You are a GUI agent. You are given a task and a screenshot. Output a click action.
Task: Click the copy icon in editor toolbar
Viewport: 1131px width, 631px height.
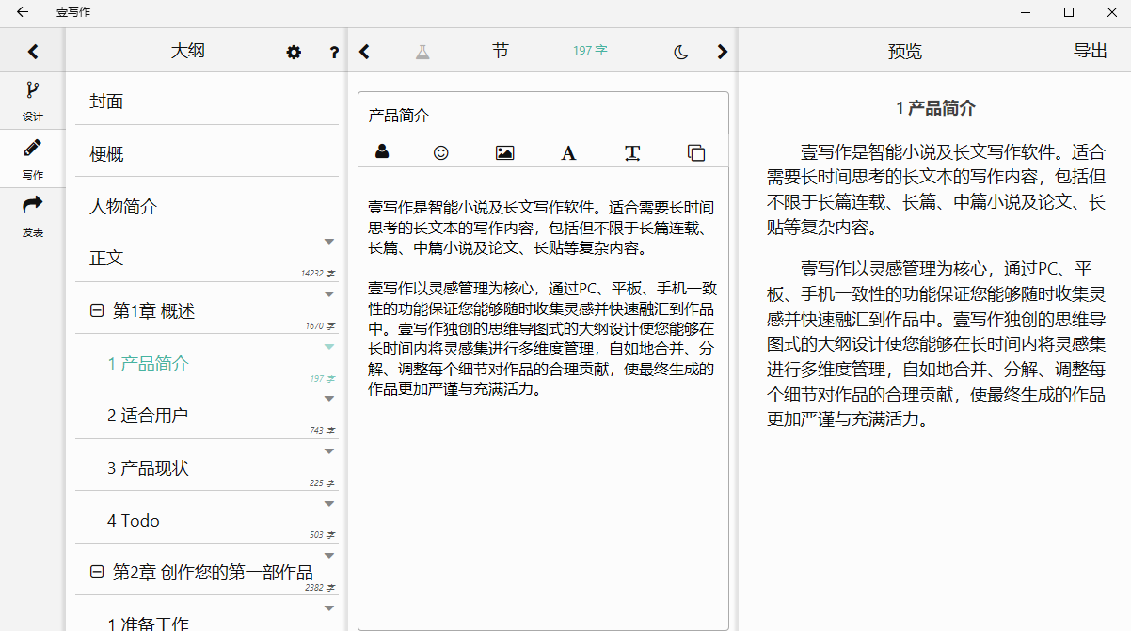click(x=696, y=152)
